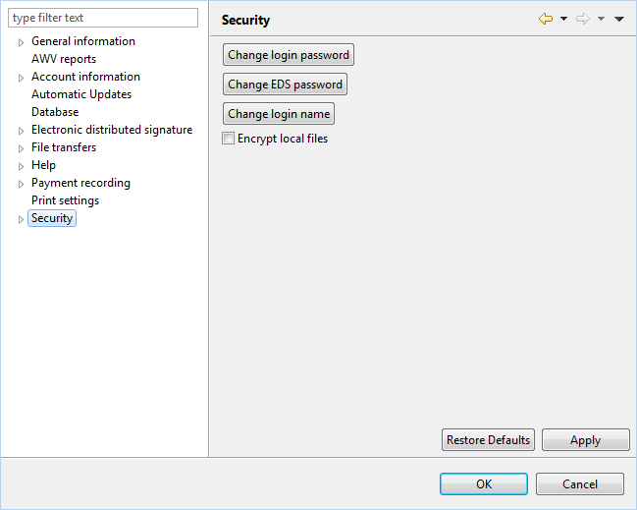Screen dimensions: 637x510
Task: Expand the General information tree node
Action: pyautogui.click(x=21, y=42)
